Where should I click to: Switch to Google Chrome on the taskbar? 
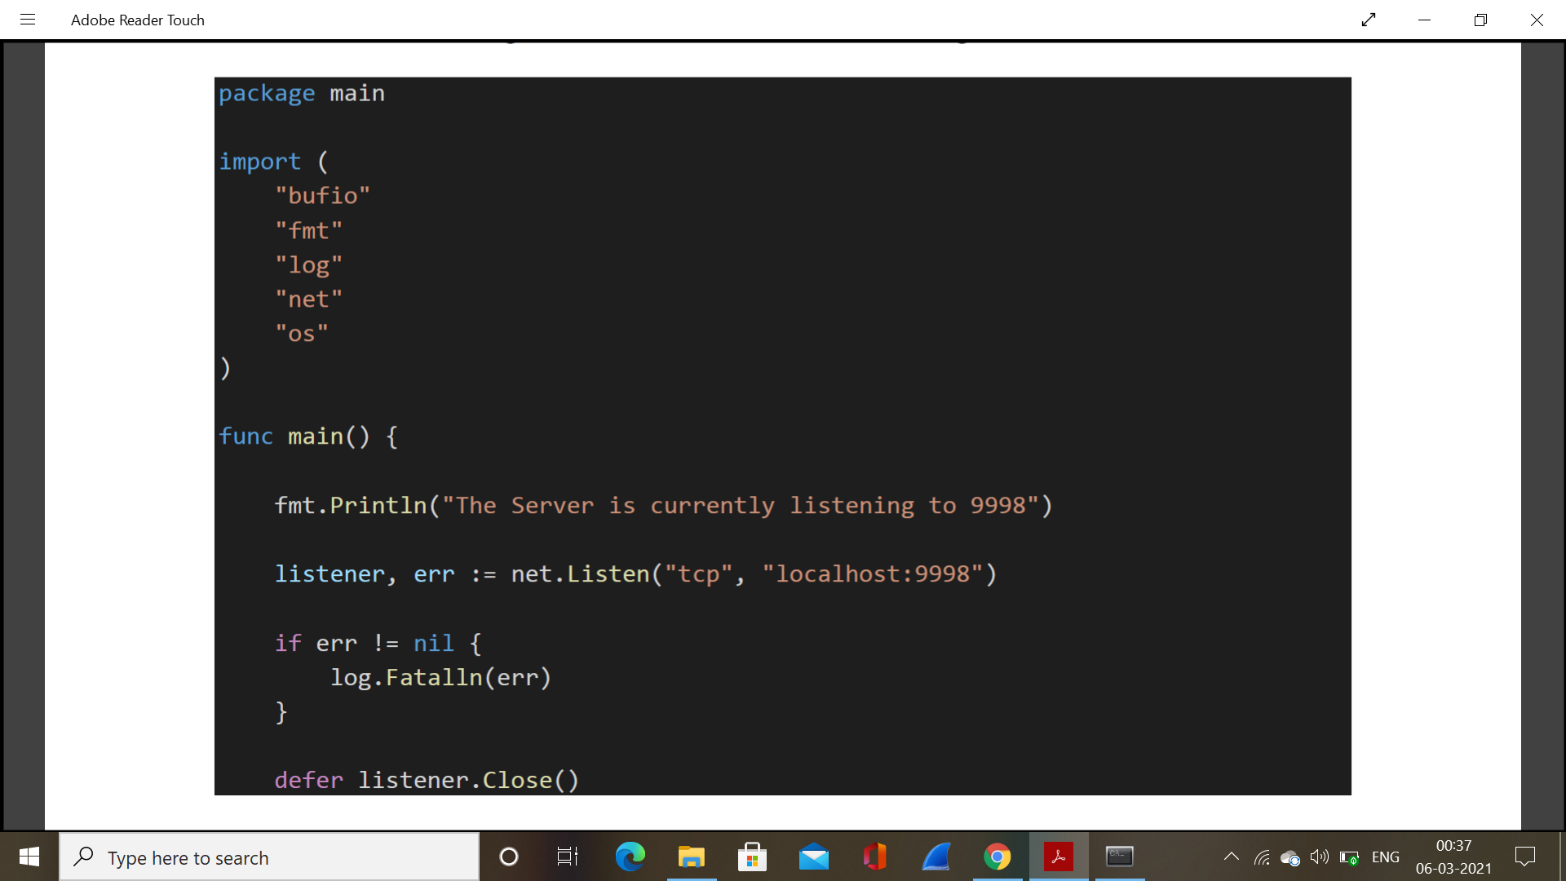click(x=997, y=857)
